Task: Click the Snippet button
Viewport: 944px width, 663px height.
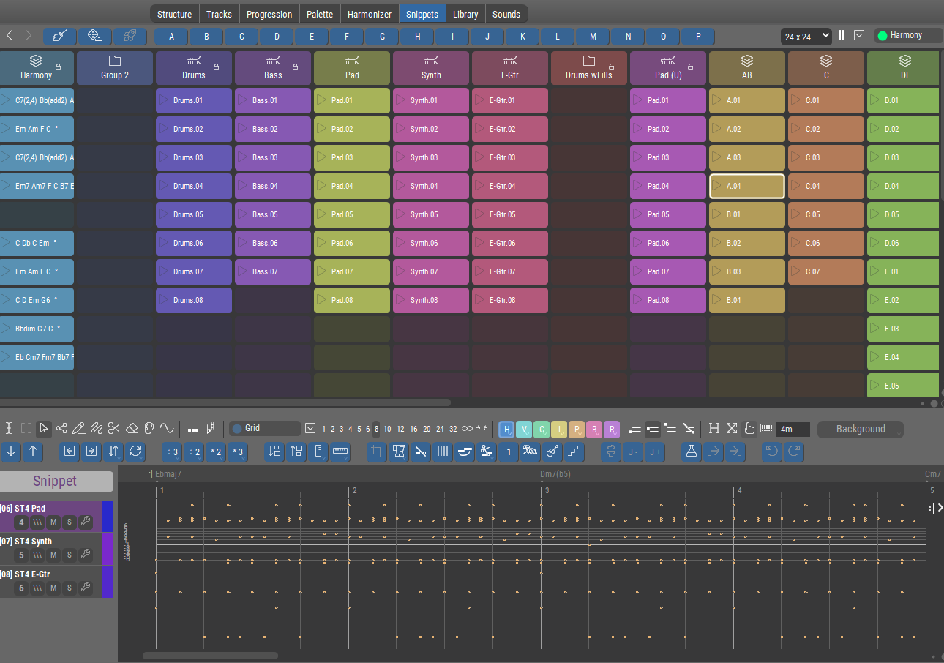Action: tap(55, 481)
